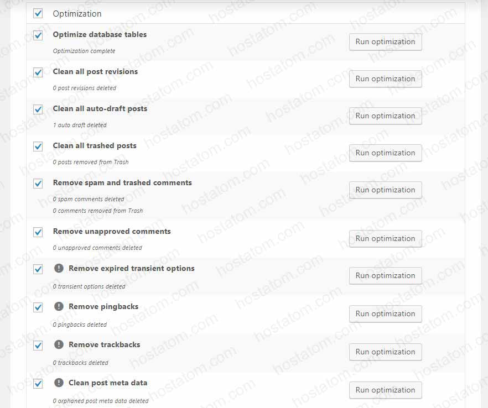Click the warning icon beside Remove expired transient options
The height and width of the screenshot is (408, 488).
pyautogui.click(x=59, y=269)
